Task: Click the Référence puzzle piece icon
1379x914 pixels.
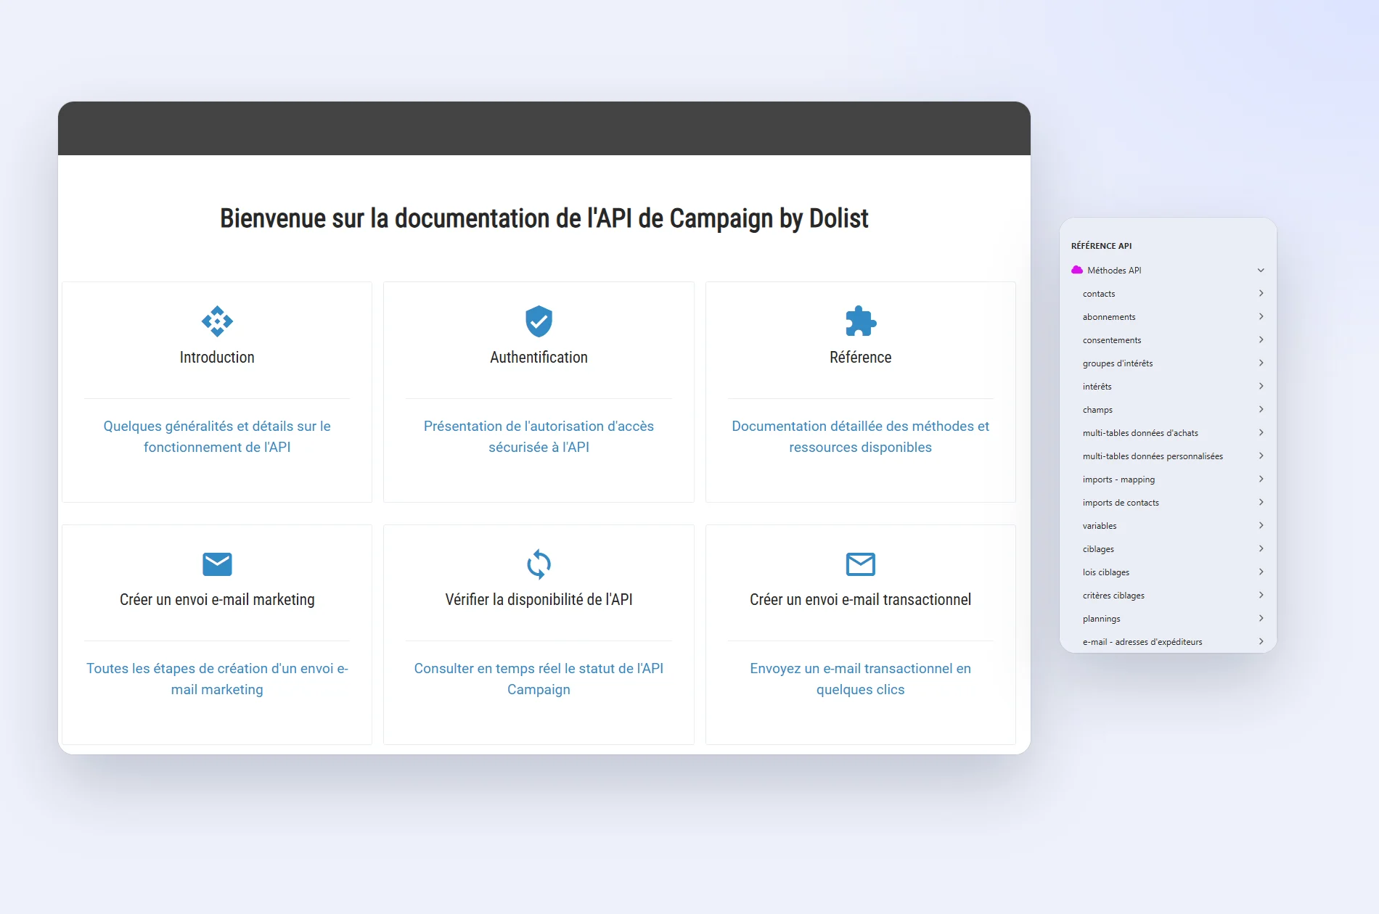Action: click(861, 321)
